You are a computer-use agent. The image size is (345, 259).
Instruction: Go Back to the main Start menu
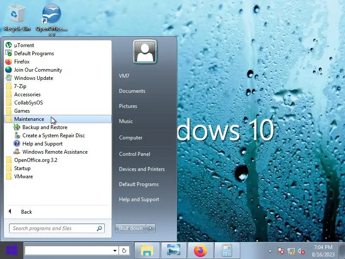[x=58, y=212]
